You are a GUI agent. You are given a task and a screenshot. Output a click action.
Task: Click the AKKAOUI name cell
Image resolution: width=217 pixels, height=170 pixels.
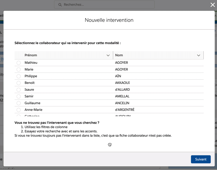pos(122,83)
